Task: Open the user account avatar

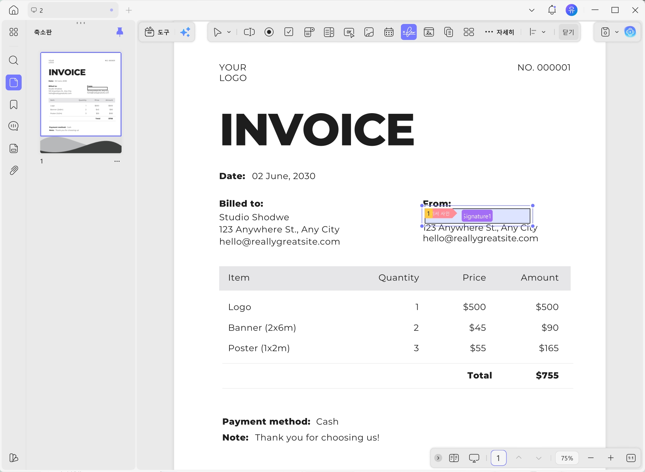Action: [x=572, y=10]
